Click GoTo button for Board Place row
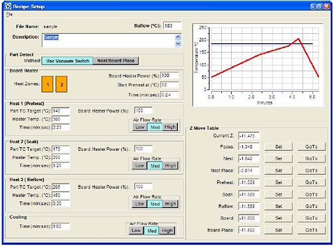The image size is (333, 246). point(311,230)
